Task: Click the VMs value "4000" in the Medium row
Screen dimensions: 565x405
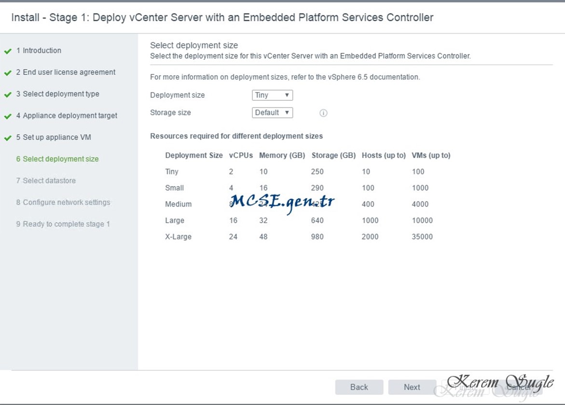Action: pyautogui.click(x=420, y=204)
